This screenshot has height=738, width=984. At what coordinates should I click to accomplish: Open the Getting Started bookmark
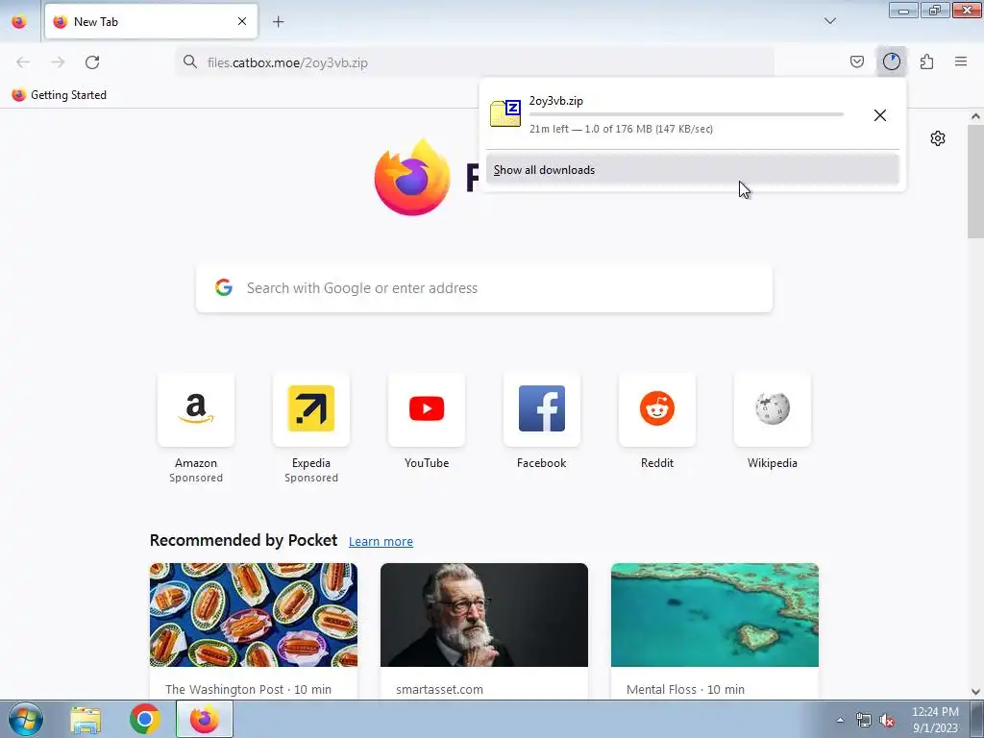59,95
